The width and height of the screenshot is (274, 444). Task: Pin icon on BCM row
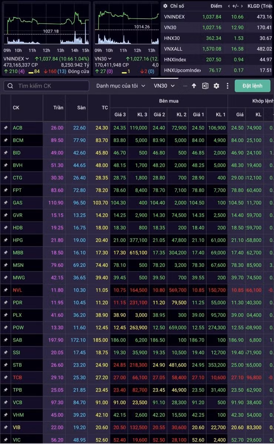(6, 140)
